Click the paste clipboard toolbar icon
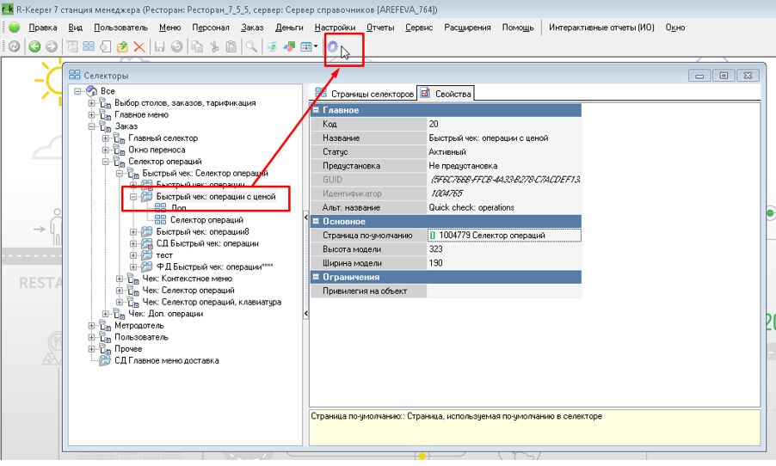The height and width of the screenshot is (466, 776). click(231, 46)
